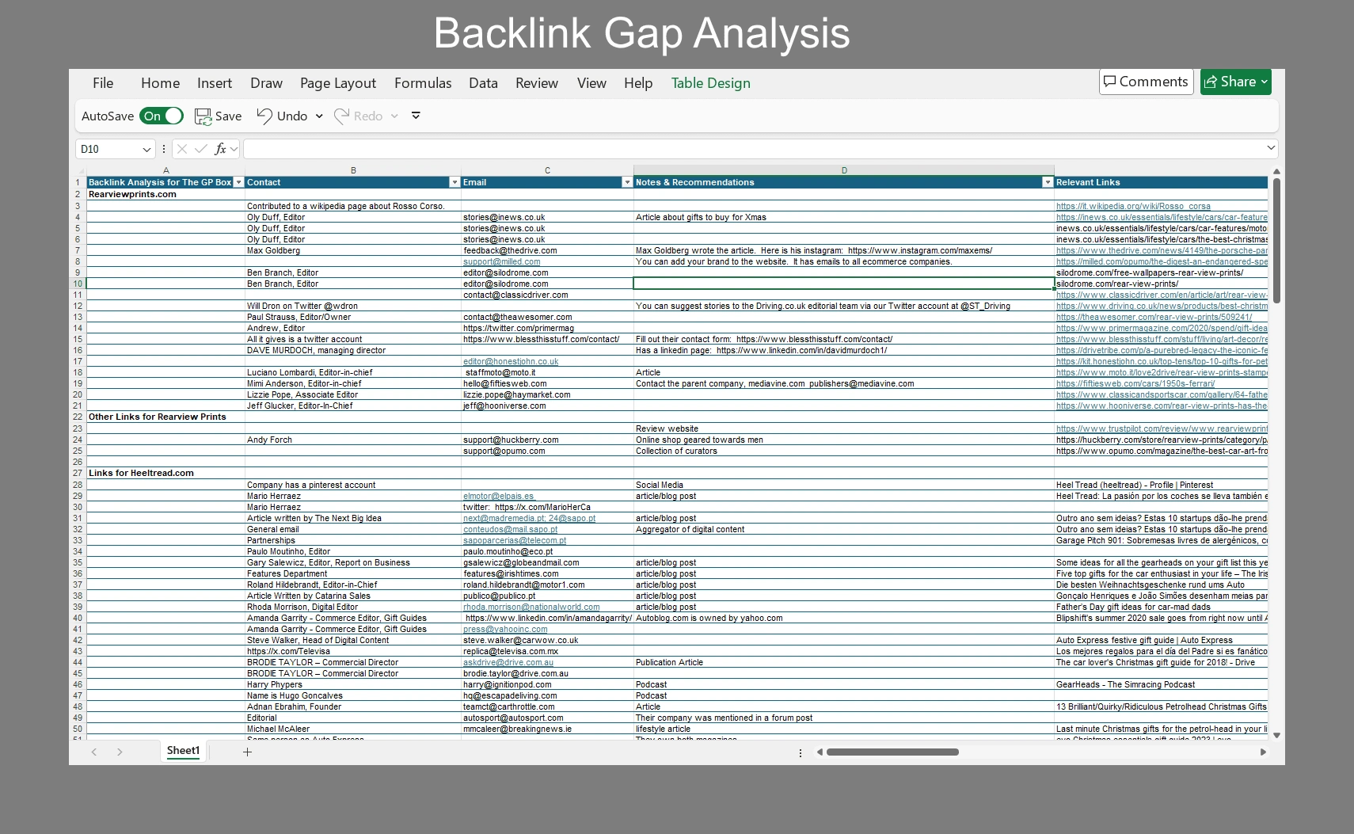Click the Redo arrow icon

[x=342, y=116]
